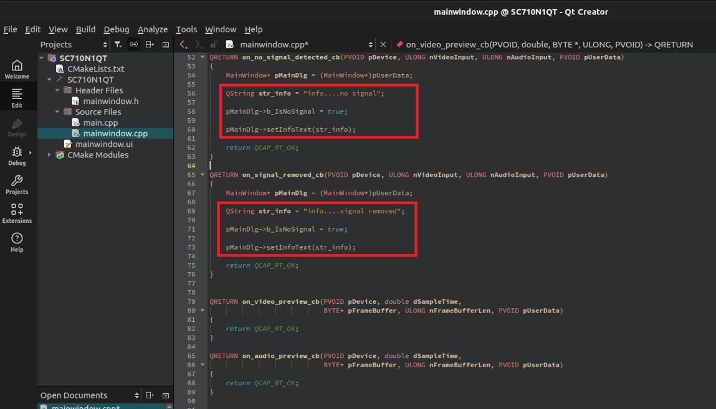Collapse the Header Files folder
This screenshot has width=716, height=409.
pos(57,90)
